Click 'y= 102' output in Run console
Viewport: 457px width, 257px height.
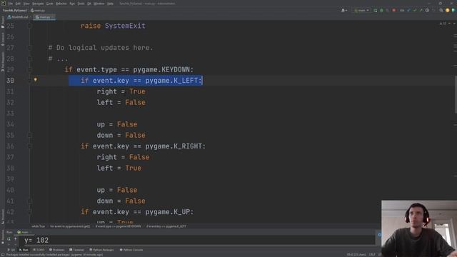click(36, 241)
